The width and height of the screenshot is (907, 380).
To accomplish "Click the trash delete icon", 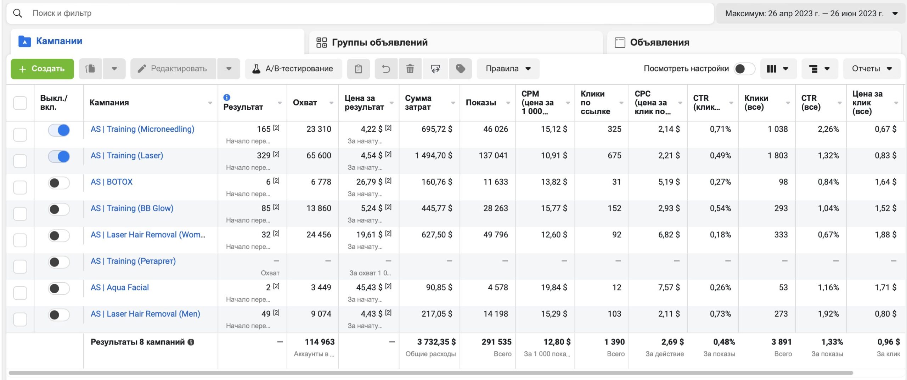I will (410, 69).
